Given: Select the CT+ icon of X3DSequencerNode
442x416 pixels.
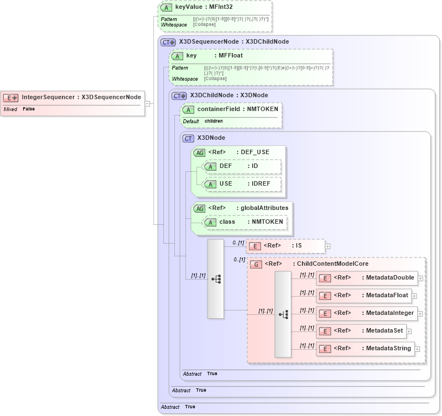Looking at the screenshot, I should point(168,43).
